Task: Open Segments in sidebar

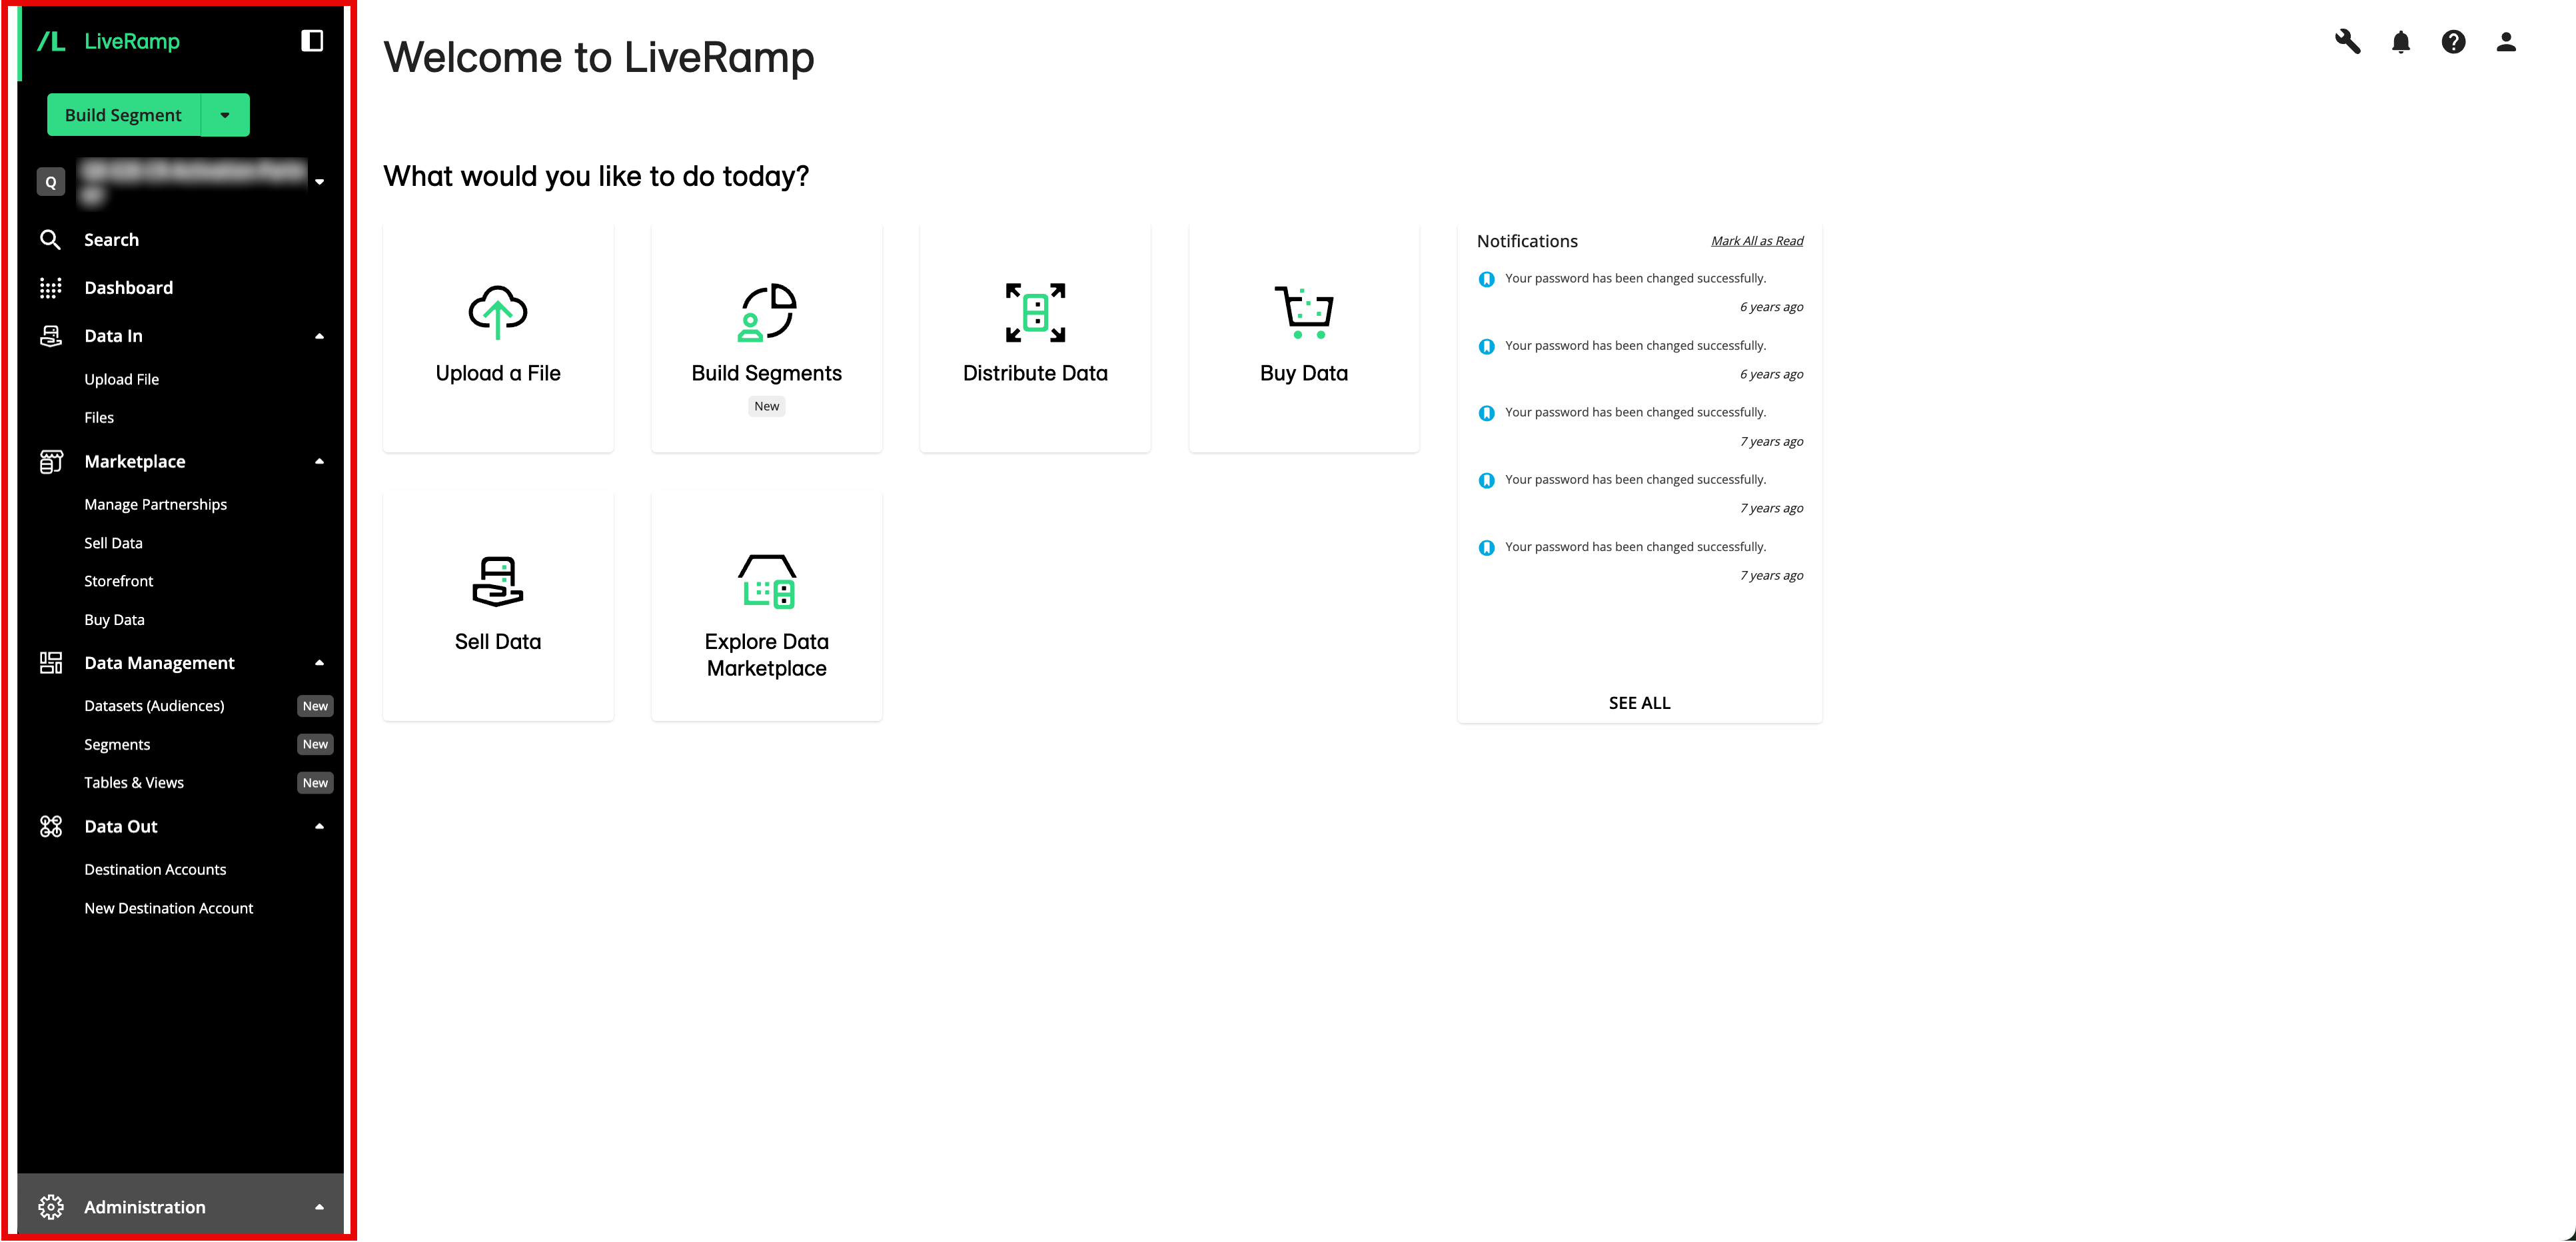Action: (x=117, y=745)
